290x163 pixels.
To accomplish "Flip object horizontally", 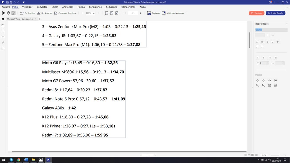I will (269, 80).
